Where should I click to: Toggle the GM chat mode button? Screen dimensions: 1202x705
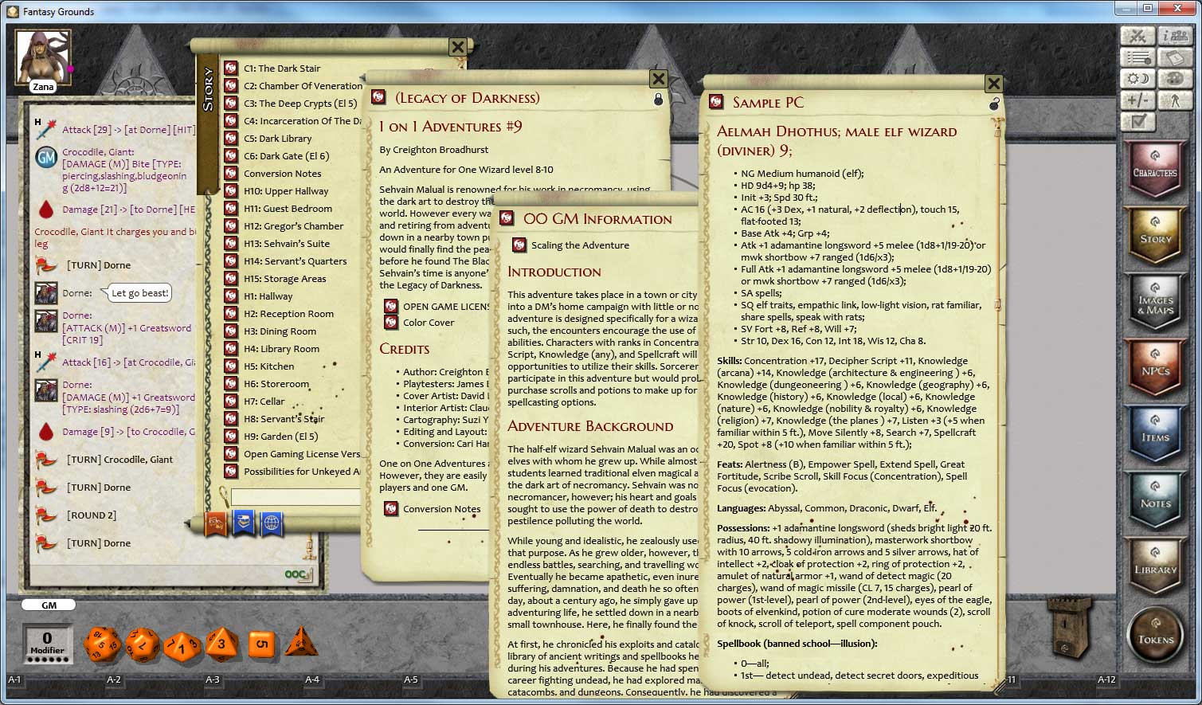click(48, 605)
